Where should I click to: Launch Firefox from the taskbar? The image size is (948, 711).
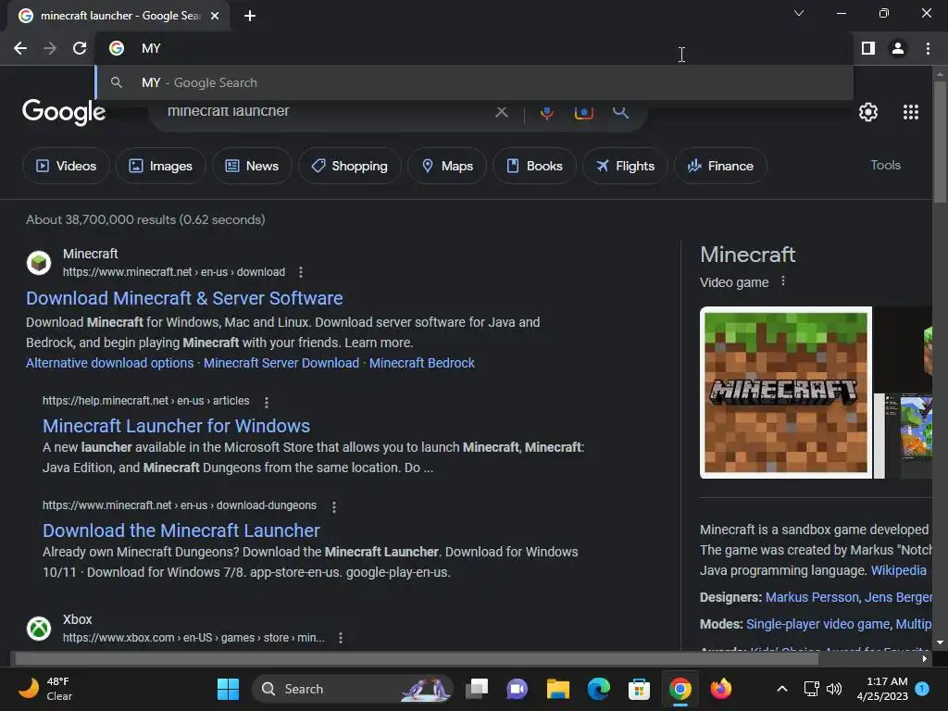pos(720,689)
